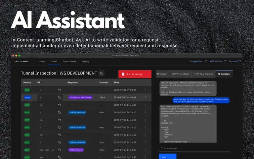The image size is (254, 159).
Task: Click the Response column header
Action: click(x=72, y=82)
